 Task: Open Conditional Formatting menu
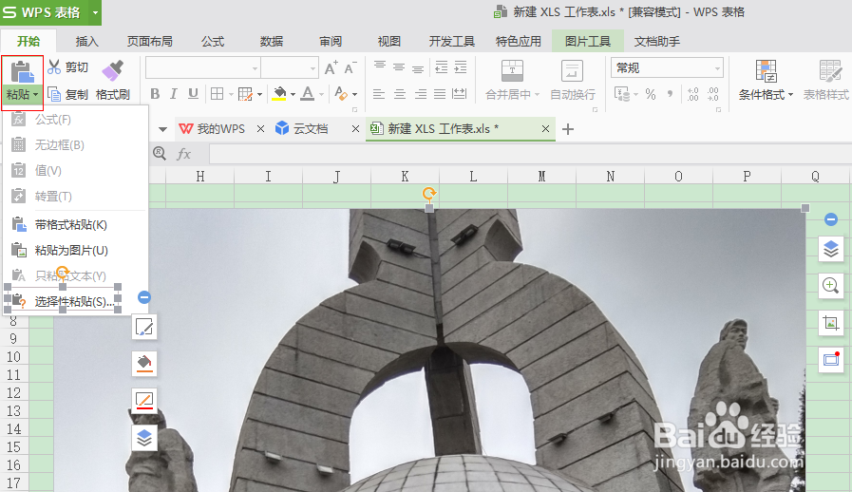[x=766, y=81]
